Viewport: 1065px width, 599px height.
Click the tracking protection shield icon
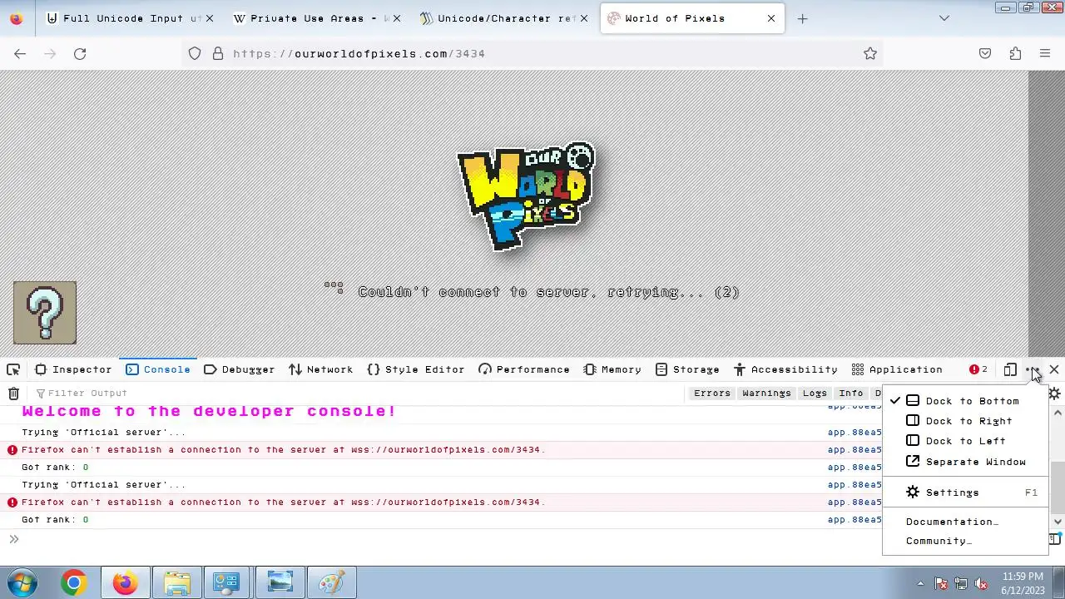[x=195, y=53]
